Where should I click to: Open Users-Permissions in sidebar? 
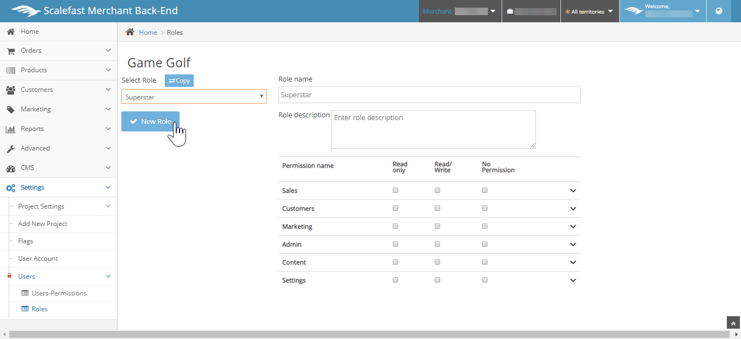[59, 293]
